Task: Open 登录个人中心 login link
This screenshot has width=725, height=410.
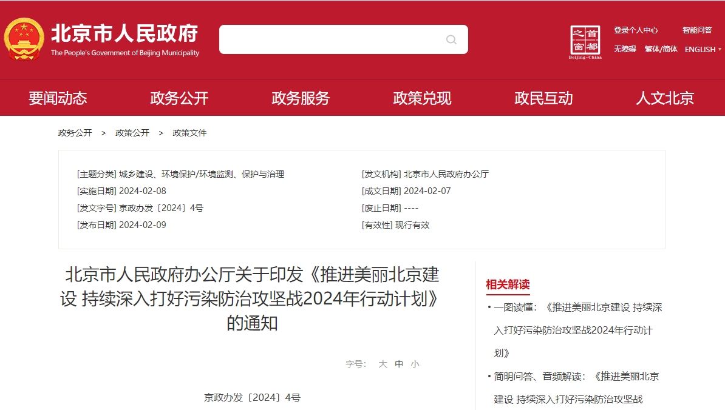Action: [x=636, y=30]
